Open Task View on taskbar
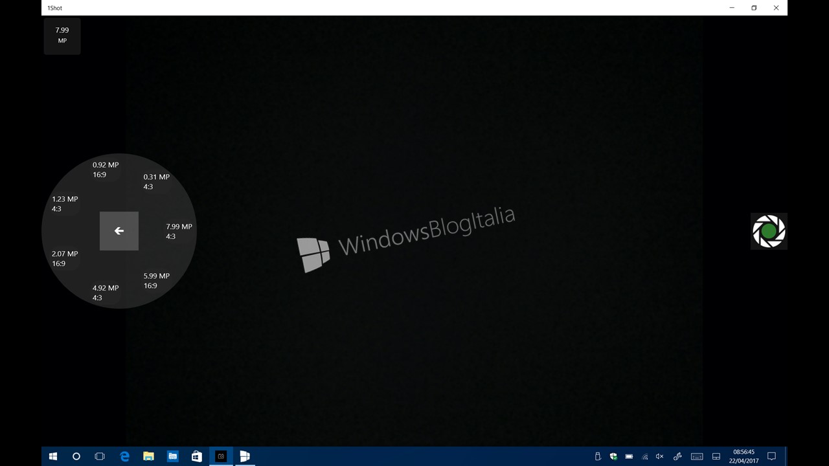The width and height of the screenshot is (829, 466). click(x=100, y=456)
